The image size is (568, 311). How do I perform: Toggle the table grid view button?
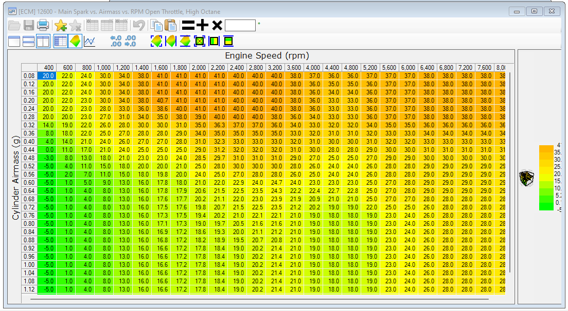tap(60, 41)
